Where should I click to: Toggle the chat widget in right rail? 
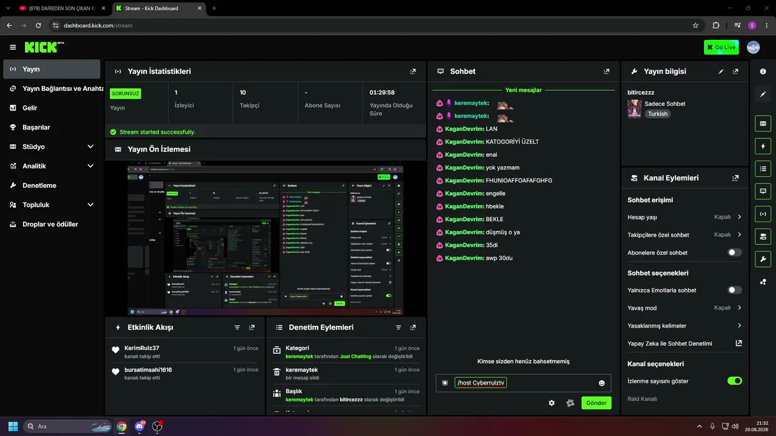point(763,191)
